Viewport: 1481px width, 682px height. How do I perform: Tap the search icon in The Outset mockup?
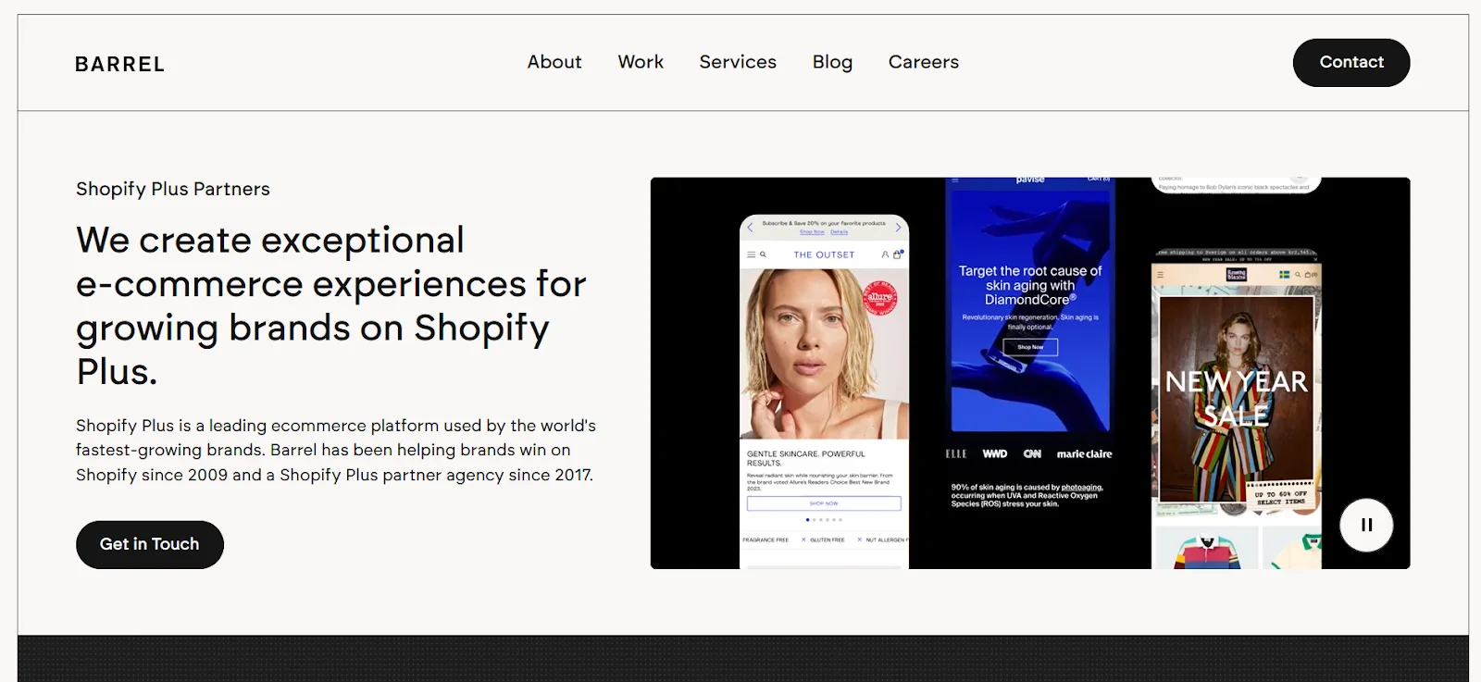coord(763,254)
